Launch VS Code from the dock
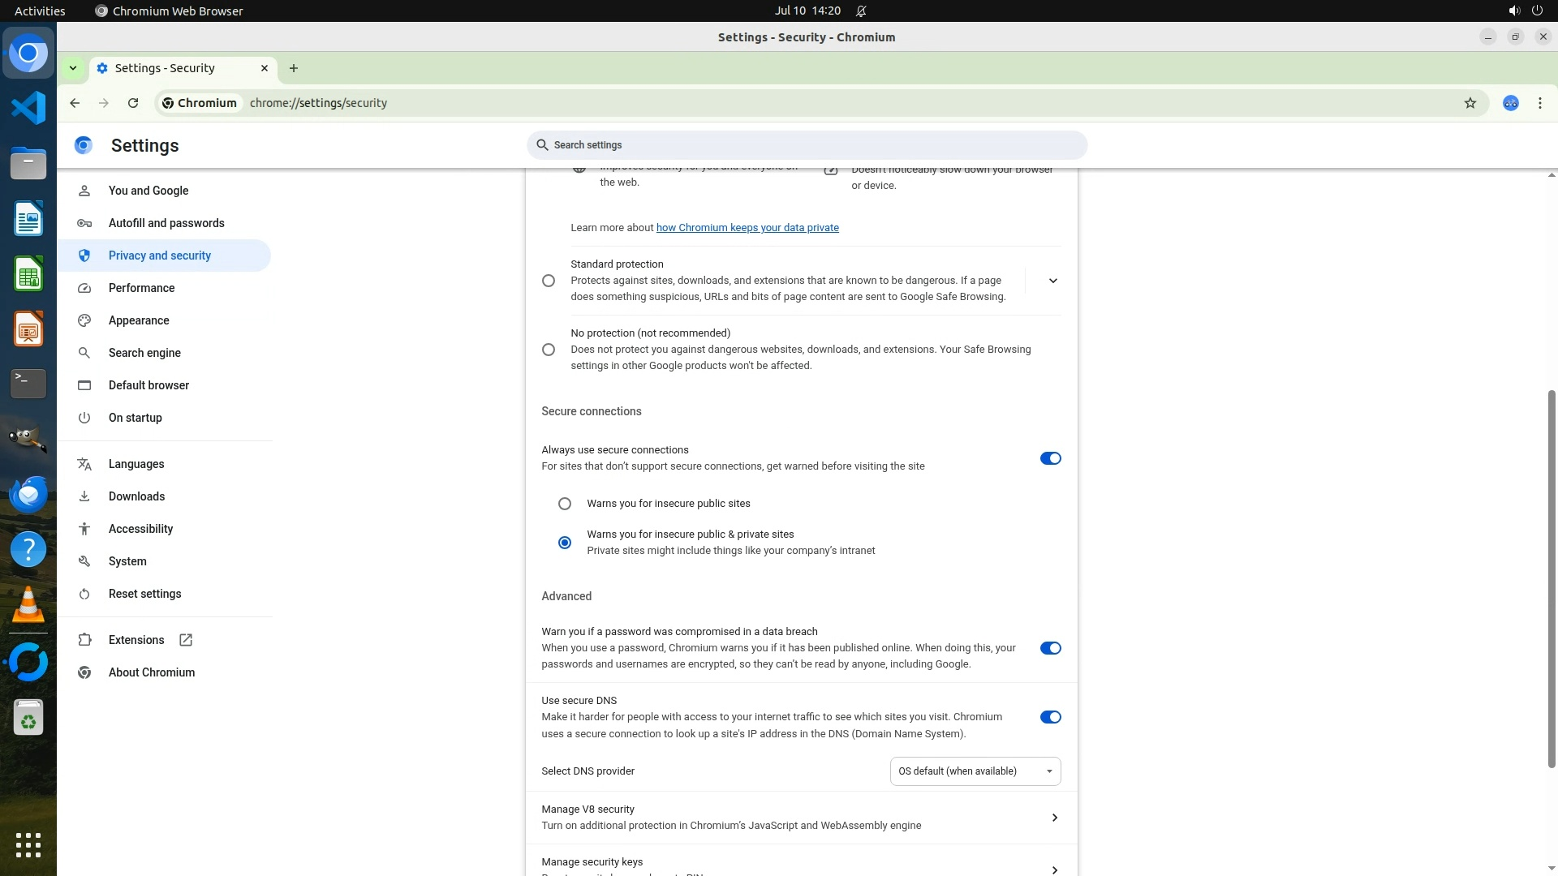The image size is (1558, 876). coord(28,108)
